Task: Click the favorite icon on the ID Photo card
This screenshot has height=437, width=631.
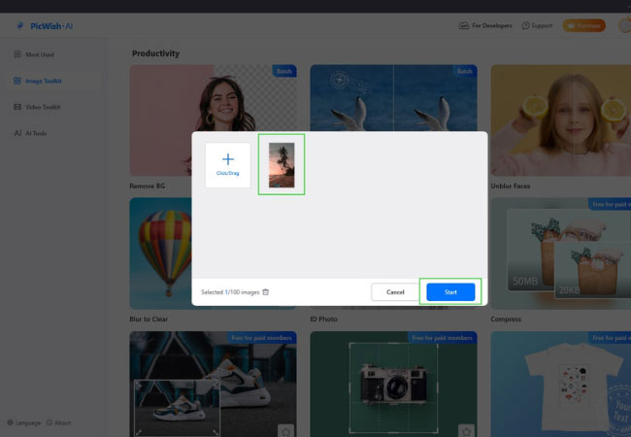Action: (466, 430)
